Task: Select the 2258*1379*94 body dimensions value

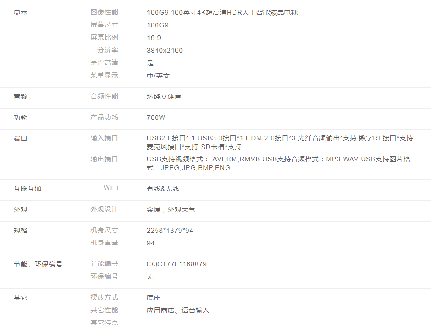Action: click(170, 231)
